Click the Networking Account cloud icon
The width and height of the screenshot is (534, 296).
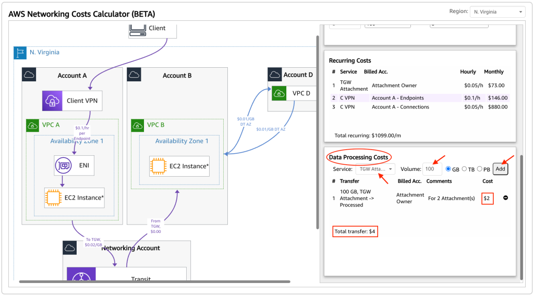pos(70,248)
